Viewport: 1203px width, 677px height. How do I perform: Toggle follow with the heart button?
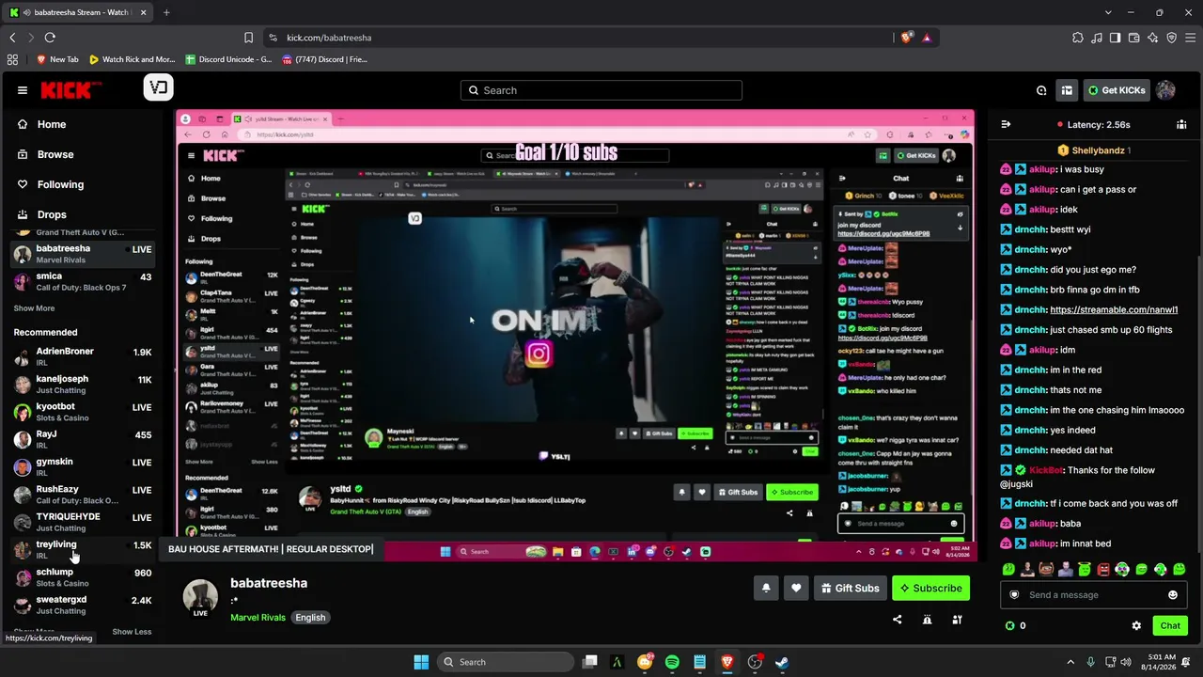point(796,588)
